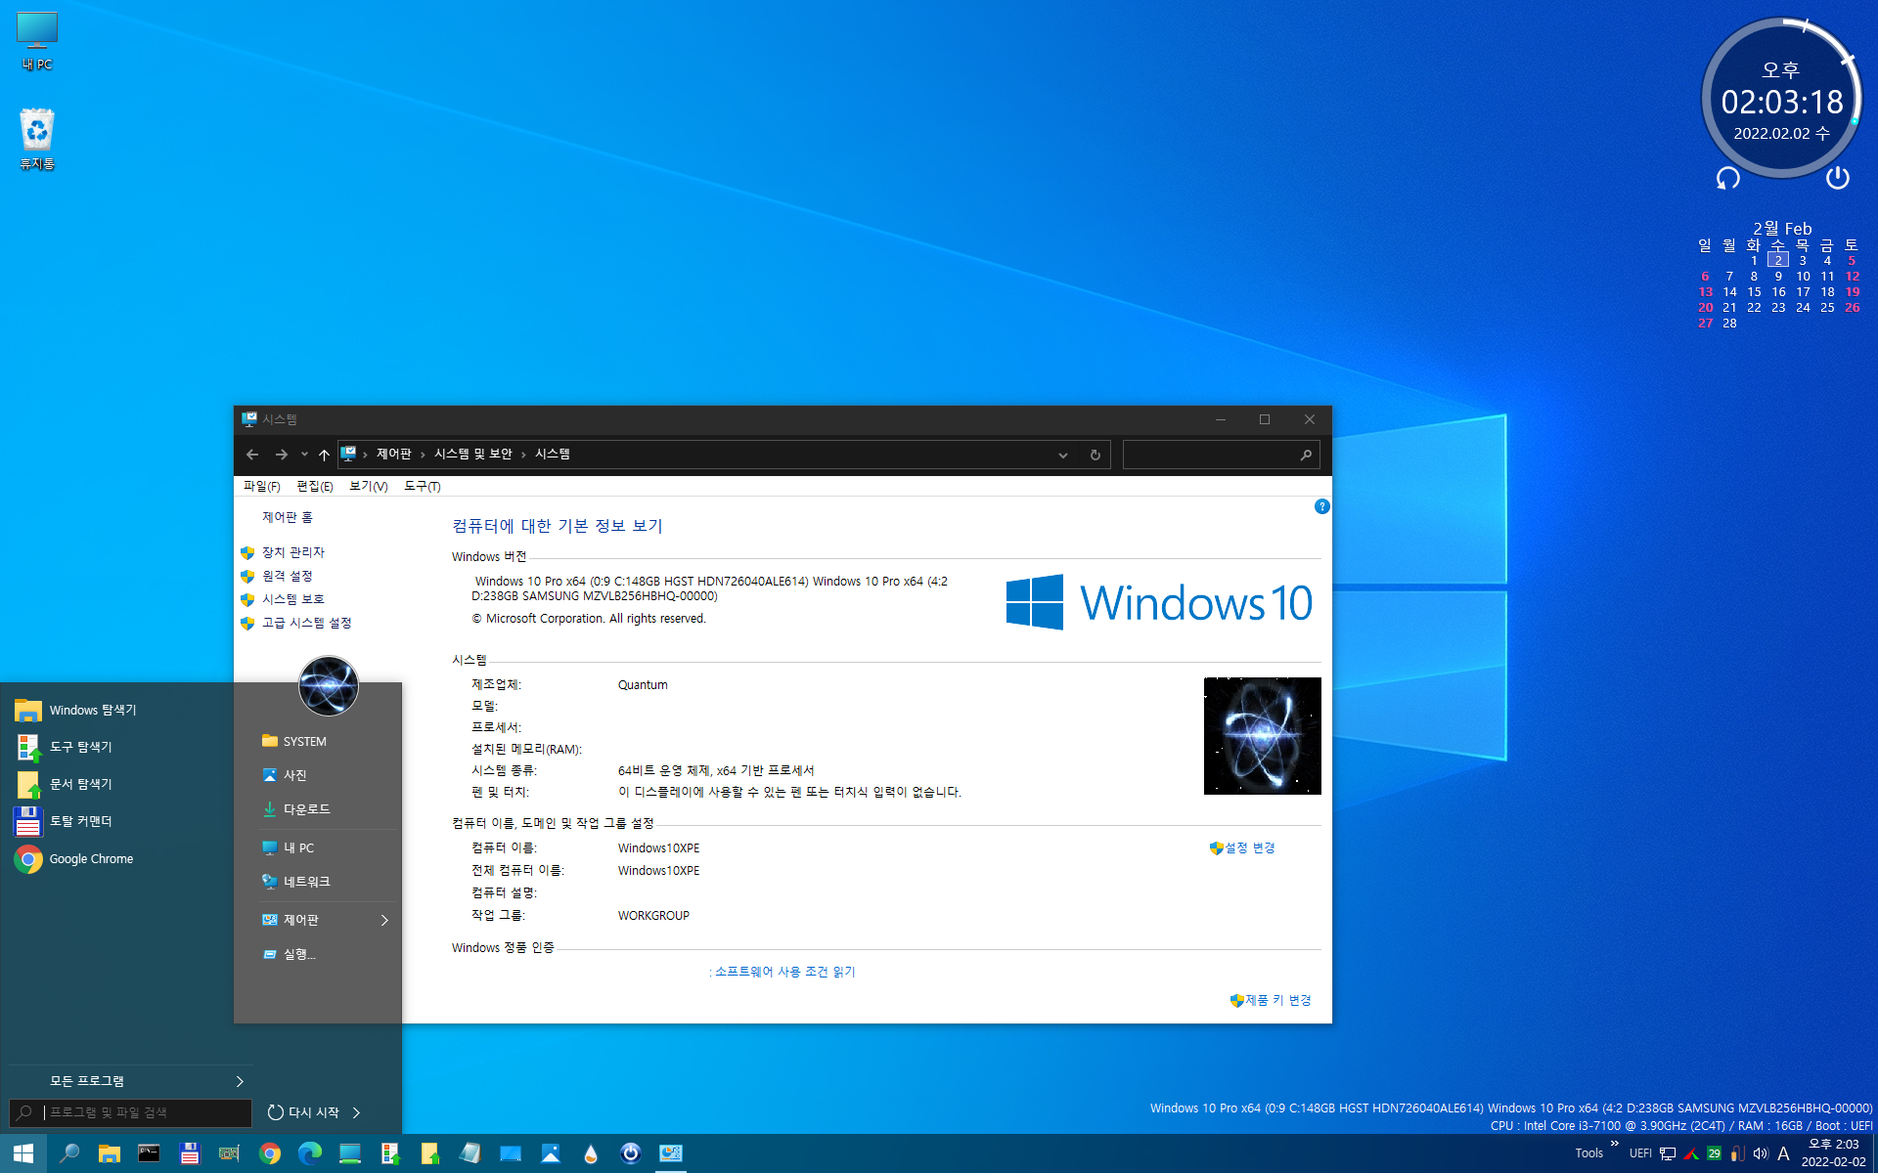Expand the 제어판 submenu arrow in start menu
Image resolution: width=1878 pixels, height=1173 pixels.
384,920
